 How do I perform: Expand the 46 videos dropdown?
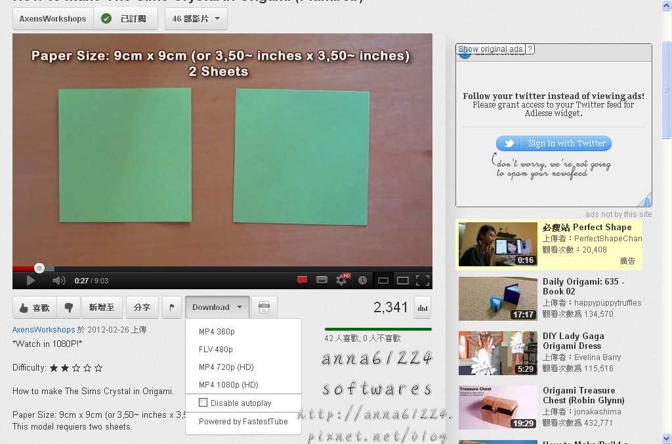click(x=196, y=19)
